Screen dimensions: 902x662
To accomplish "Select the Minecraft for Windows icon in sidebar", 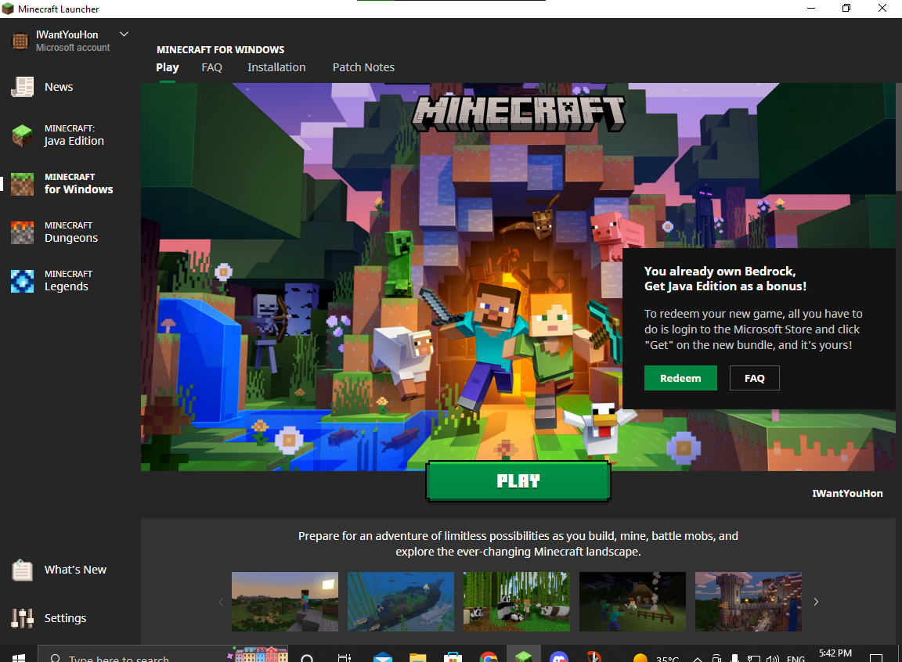I will [22, 184].
